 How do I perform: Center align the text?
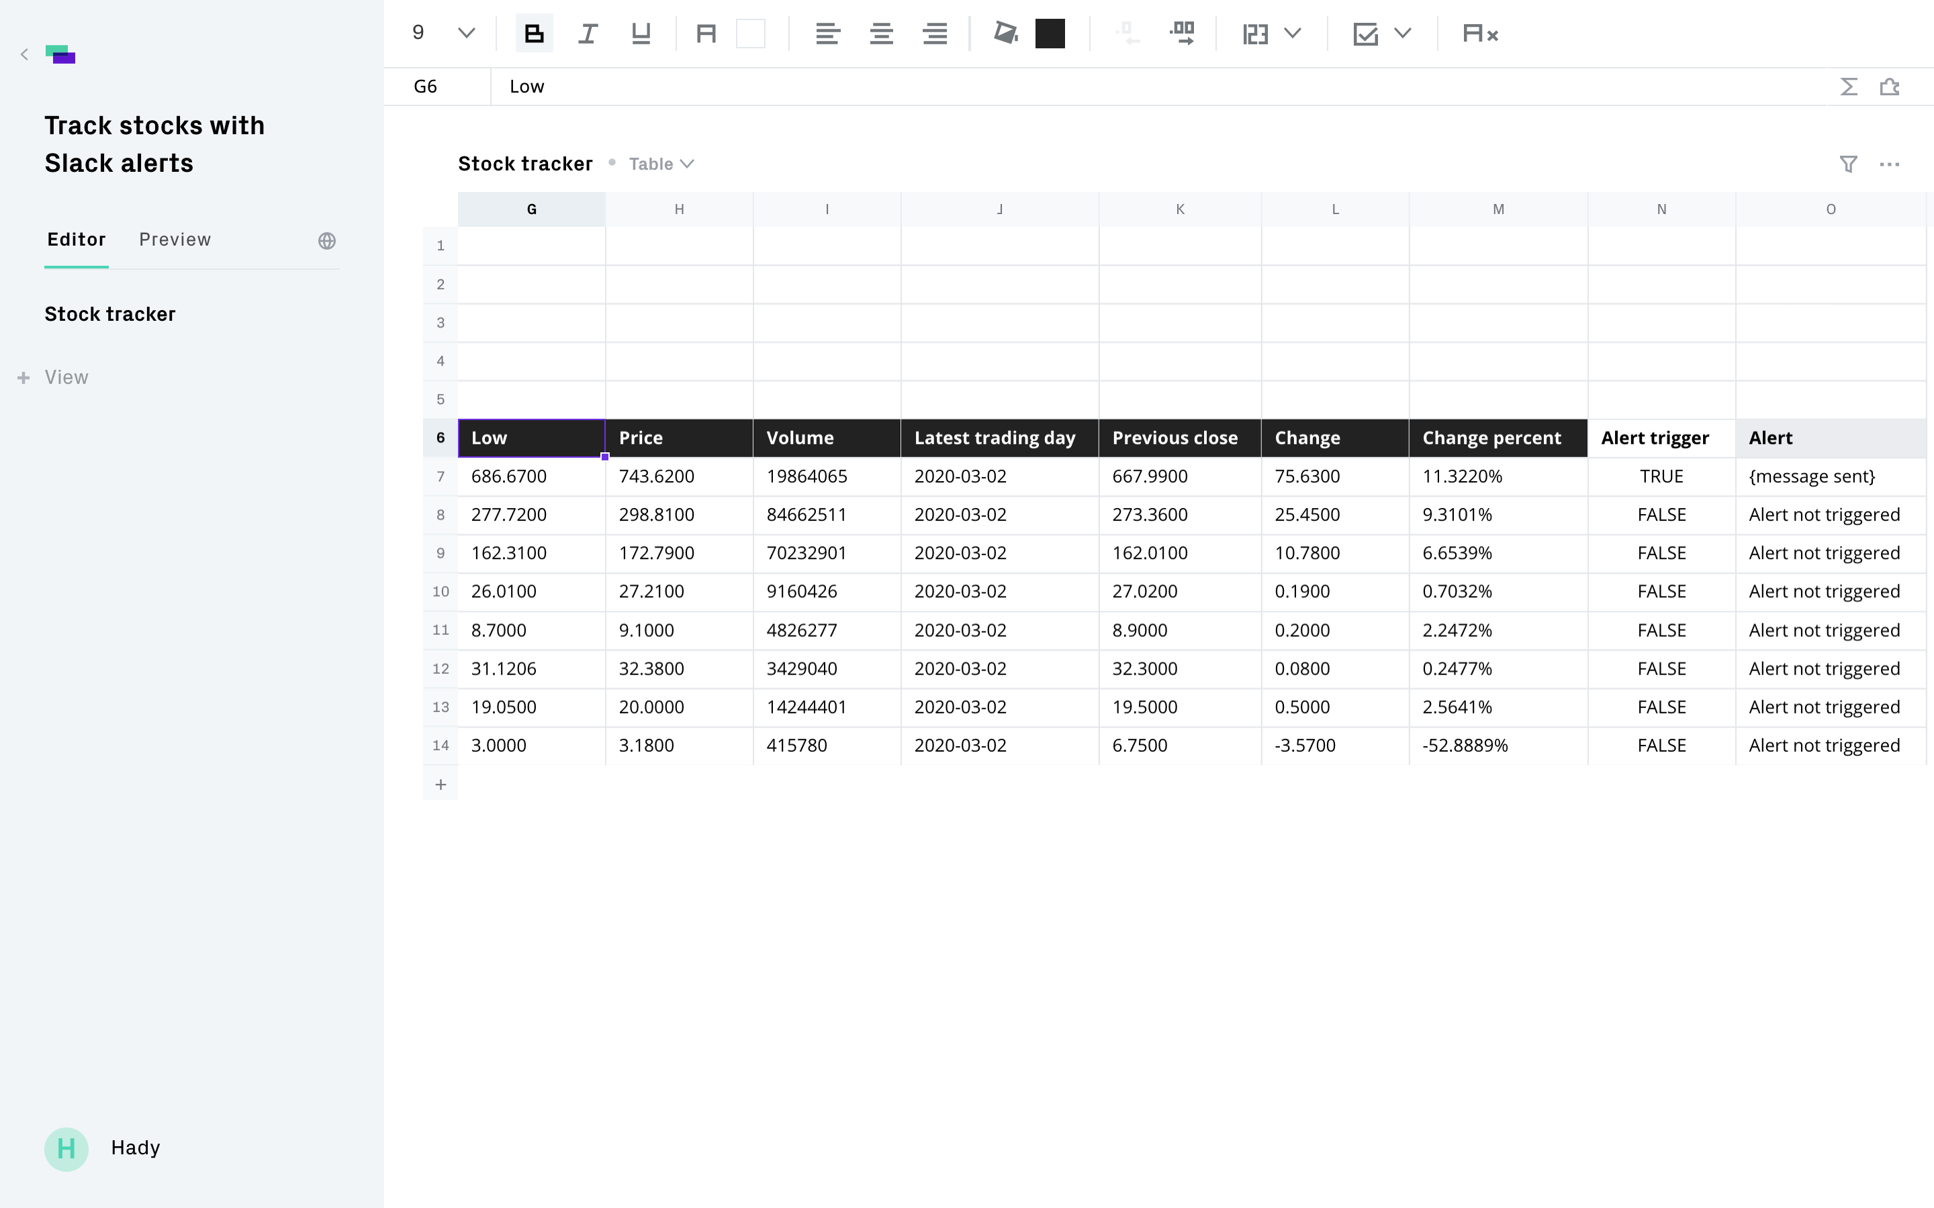click(882, 34)
